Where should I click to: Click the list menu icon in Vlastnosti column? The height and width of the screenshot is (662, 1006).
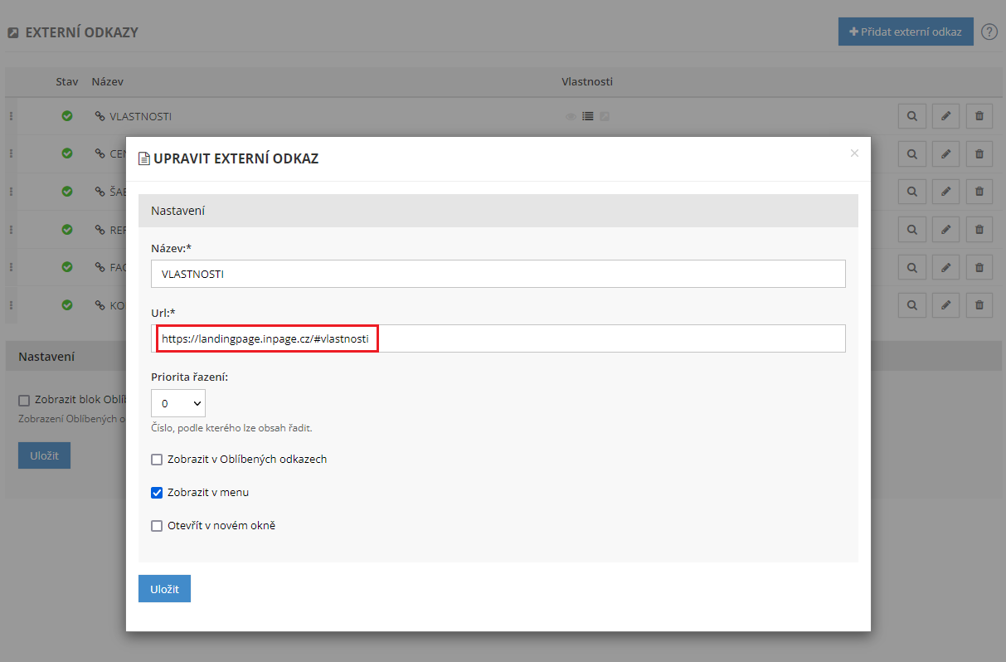click(588, 117)
